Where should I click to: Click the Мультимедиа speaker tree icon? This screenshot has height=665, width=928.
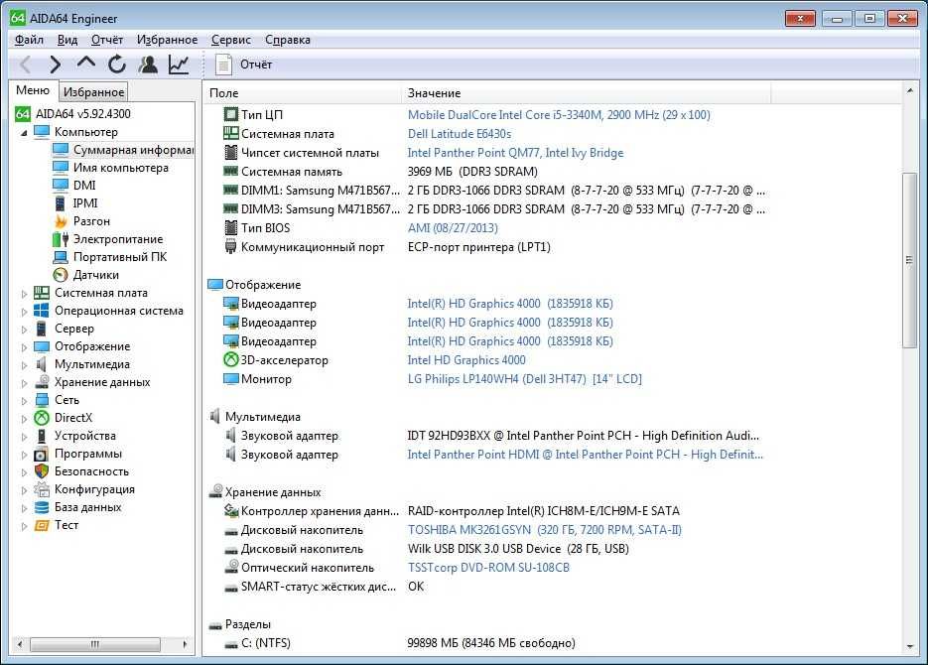[x=42, y=364]
